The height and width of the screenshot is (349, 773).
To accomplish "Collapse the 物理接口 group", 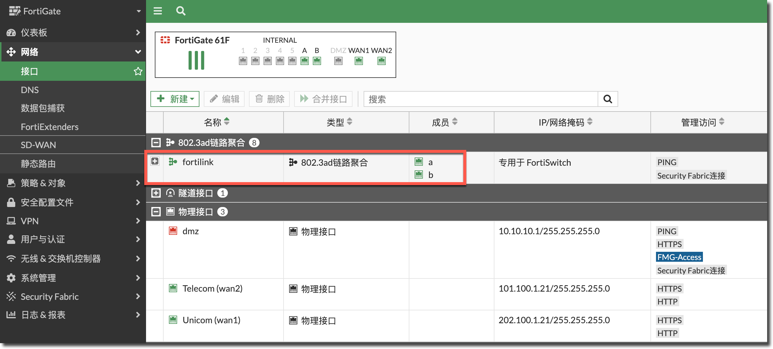I will pos(156,212).
